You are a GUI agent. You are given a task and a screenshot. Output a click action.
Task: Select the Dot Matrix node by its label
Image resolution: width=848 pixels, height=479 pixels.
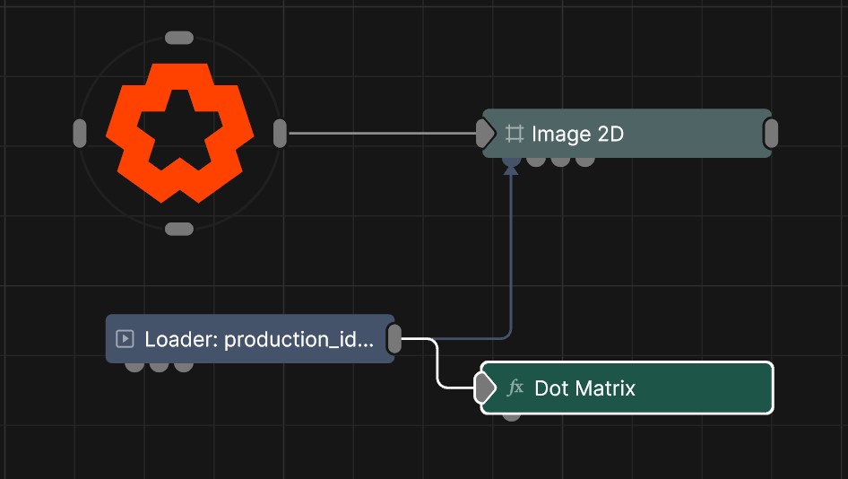(584, 388)
